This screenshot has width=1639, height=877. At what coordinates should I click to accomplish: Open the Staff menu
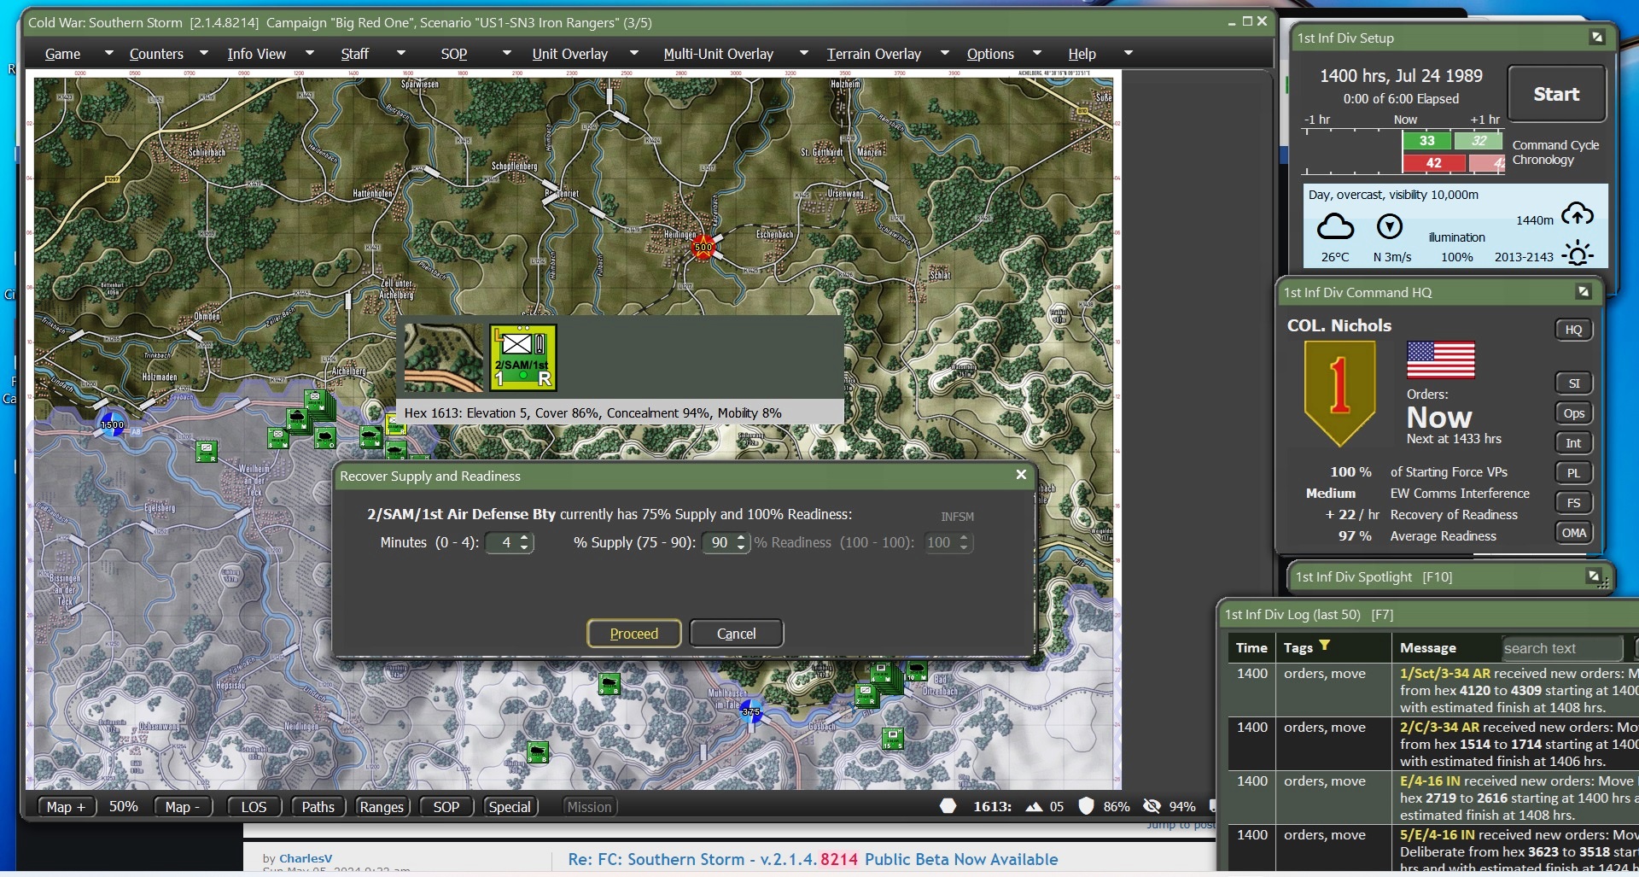pos(355,54)
